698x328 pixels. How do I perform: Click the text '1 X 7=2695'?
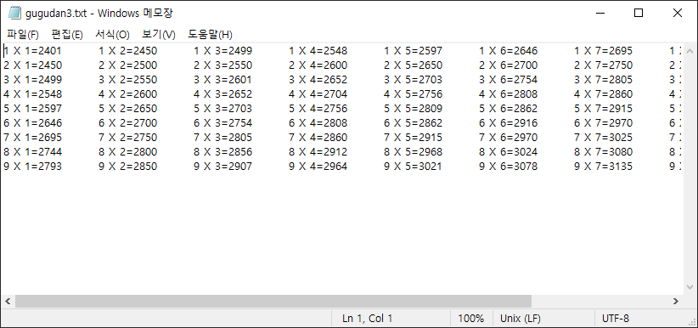click(603, 51)
